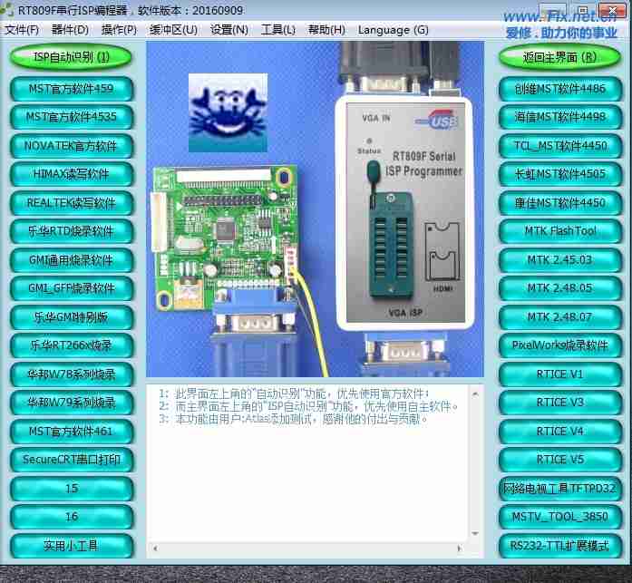Screen dimensions: 632x583
Task: Click the RS232-TTL扩展模式 button
Action: [559, 546]
